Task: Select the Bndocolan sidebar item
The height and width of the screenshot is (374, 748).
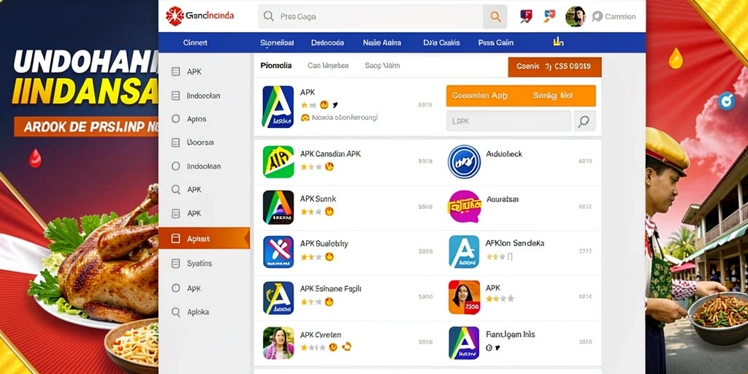Action: tap(205, 96)
